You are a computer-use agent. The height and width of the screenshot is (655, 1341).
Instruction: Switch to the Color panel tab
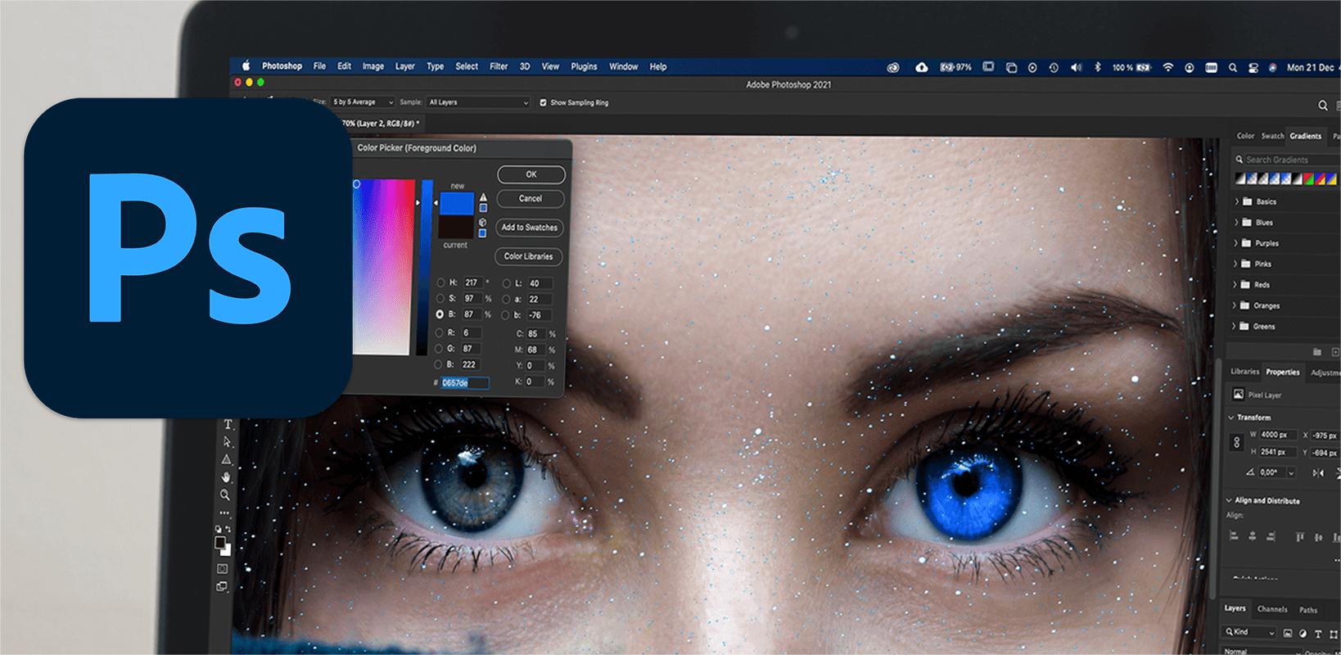[1245, 136]
